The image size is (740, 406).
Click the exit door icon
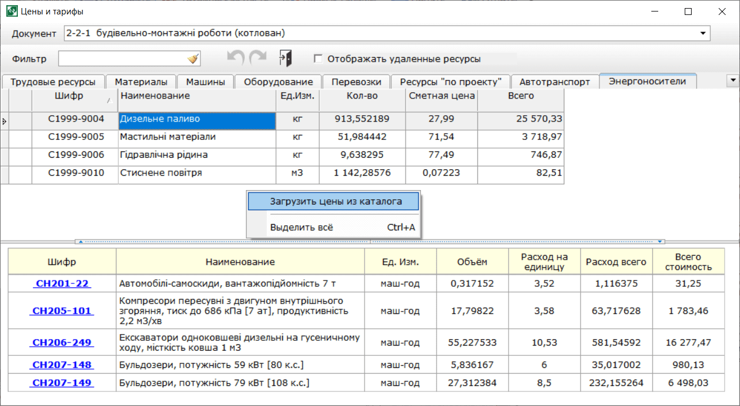pos(286,58)
